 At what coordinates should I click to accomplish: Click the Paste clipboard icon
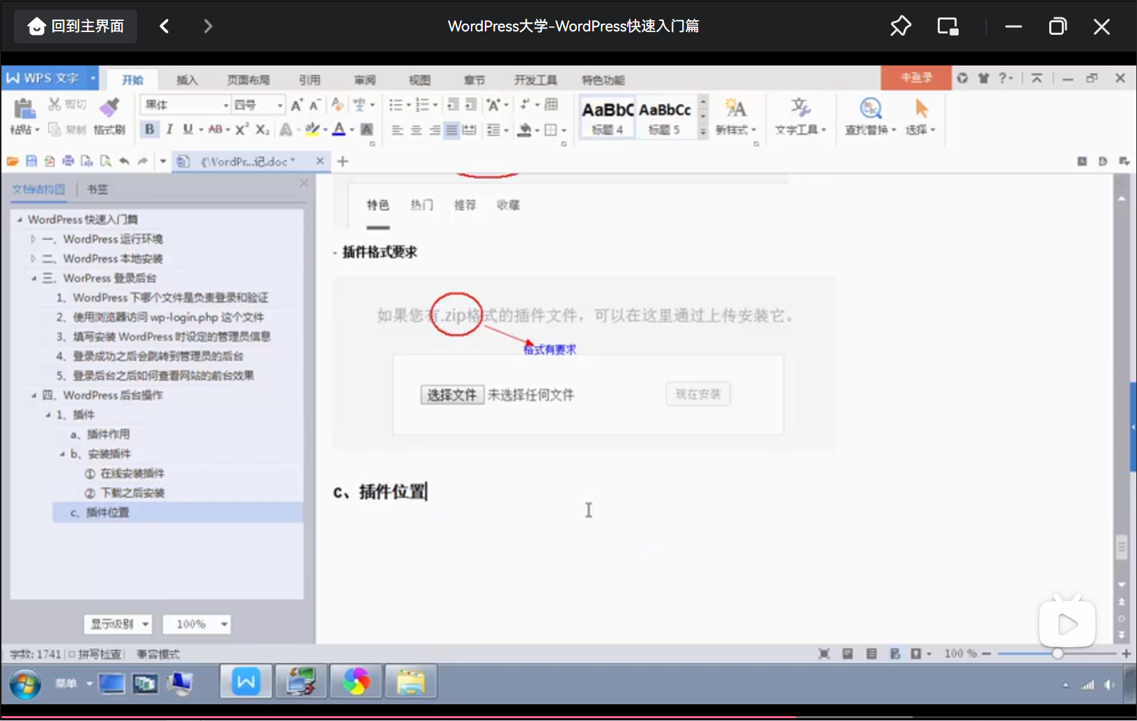coord(24,109)
